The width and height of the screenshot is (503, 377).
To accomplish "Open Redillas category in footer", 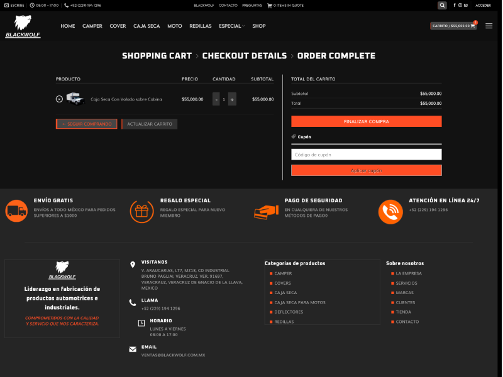I will [284, 322].
